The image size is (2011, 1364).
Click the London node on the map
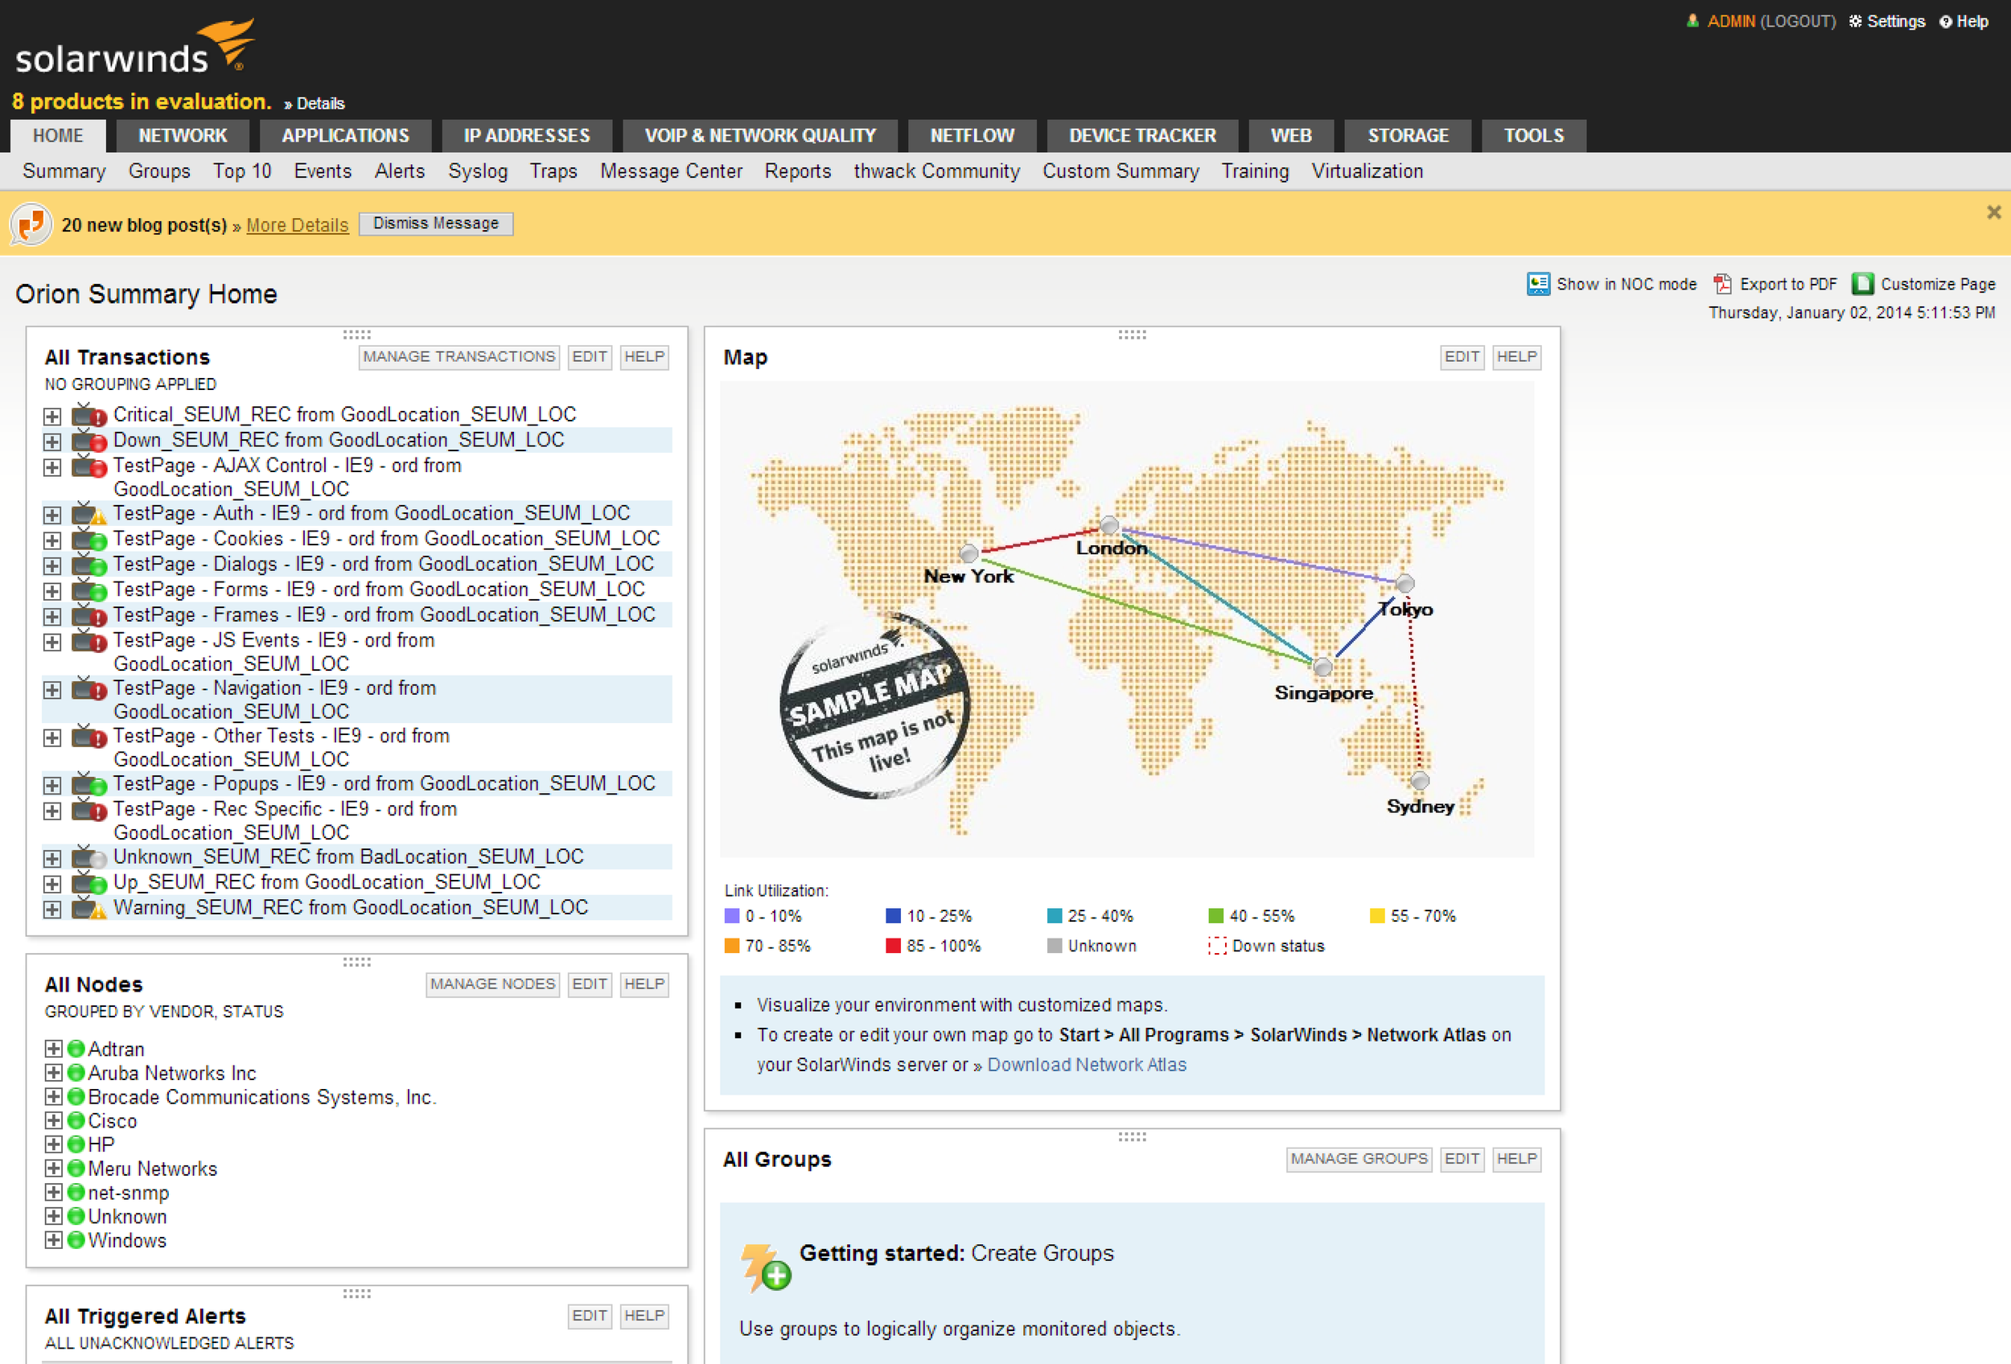pyautogui.click(x=1109, y=525)
